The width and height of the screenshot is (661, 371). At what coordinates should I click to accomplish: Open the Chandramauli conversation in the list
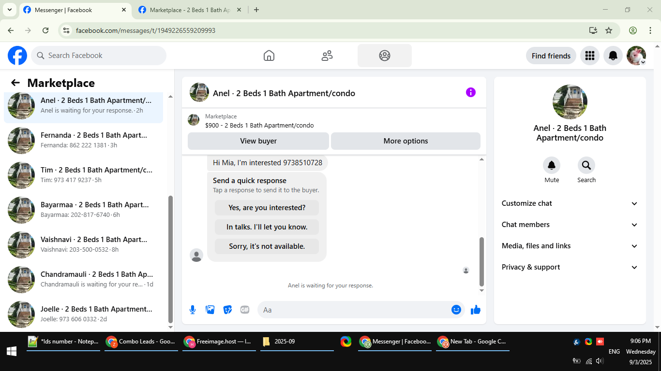pos(83,280)
